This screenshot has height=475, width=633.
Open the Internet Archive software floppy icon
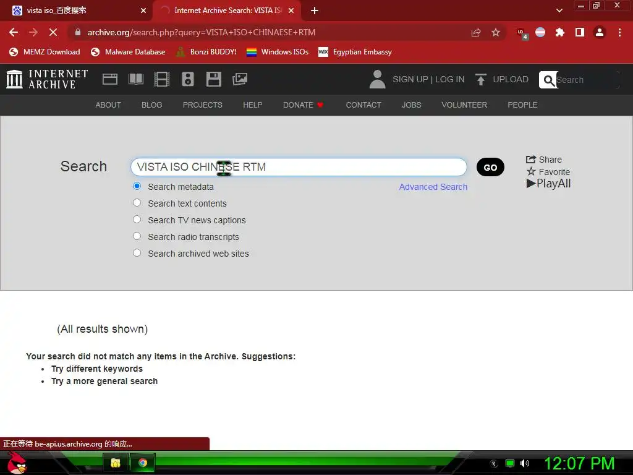[213, 79]
